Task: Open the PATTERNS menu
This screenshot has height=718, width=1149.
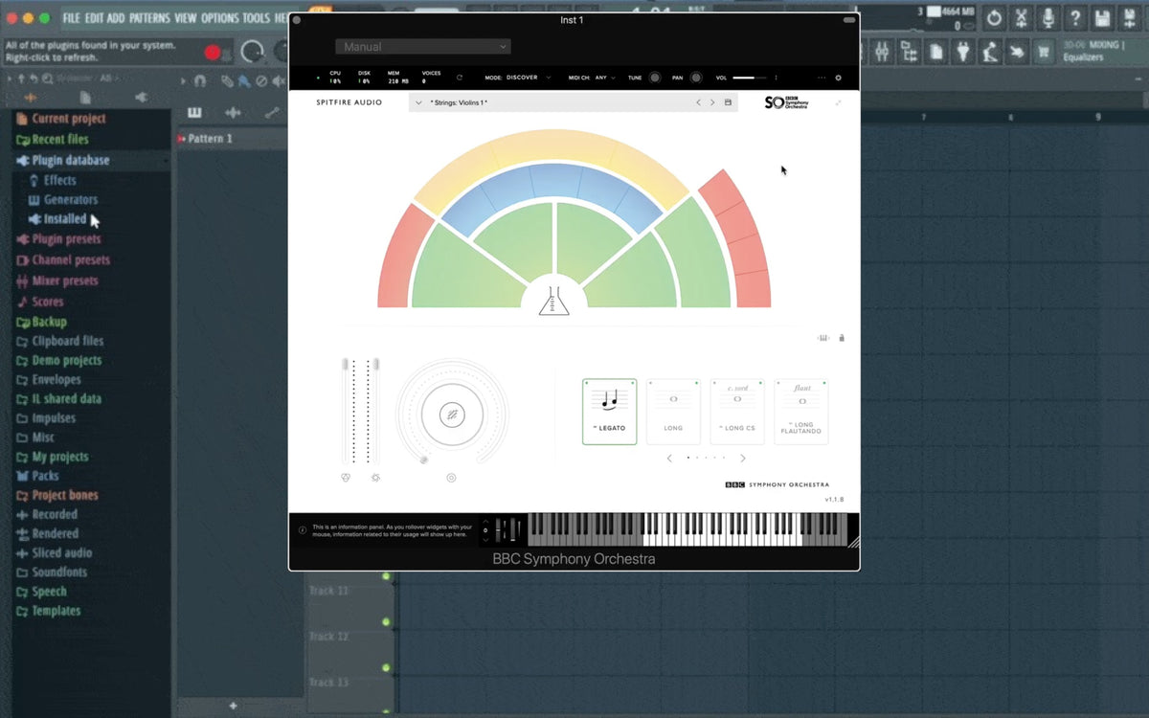Action: [x=149, y=18]
